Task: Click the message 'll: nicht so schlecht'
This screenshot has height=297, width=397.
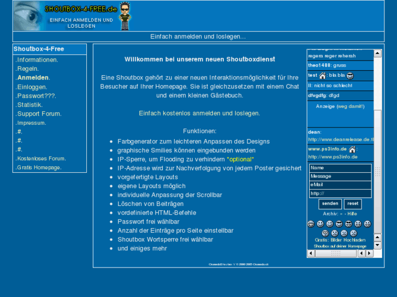Action: click(330, 86)
